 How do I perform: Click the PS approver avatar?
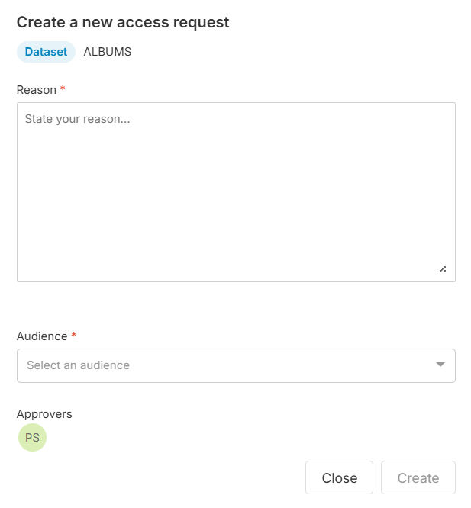click(32, 438)
